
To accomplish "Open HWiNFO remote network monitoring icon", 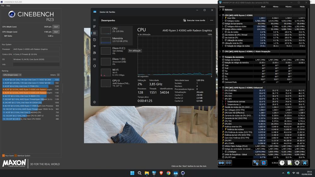I will point(256,163).
